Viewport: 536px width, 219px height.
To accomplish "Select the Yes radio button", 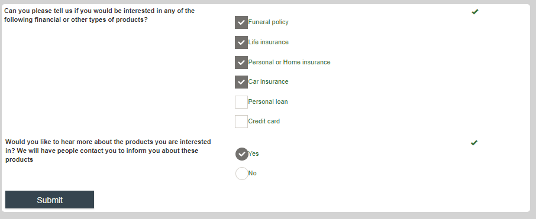I will point(242,154).
